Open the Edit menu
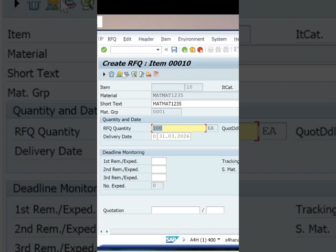Viewport: 336px width, 252px height. point(127,39)
